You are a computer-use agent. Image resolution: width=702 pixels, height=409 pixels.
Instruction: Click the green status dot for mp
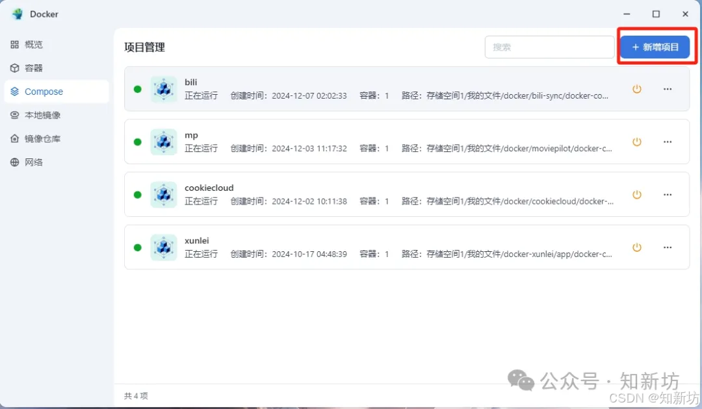(137, 142)
